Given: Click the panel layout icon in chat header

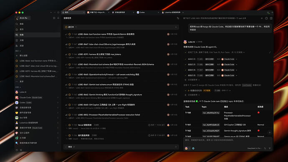Looking at the screenshot, I should [x=271, y=18].
